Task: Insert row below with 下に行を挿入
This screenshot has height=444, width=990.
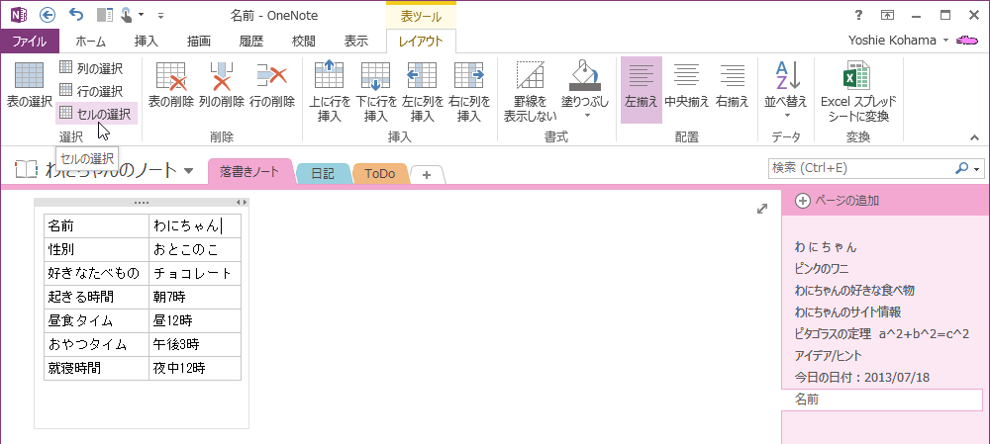Action: click(x=375, y=91)
